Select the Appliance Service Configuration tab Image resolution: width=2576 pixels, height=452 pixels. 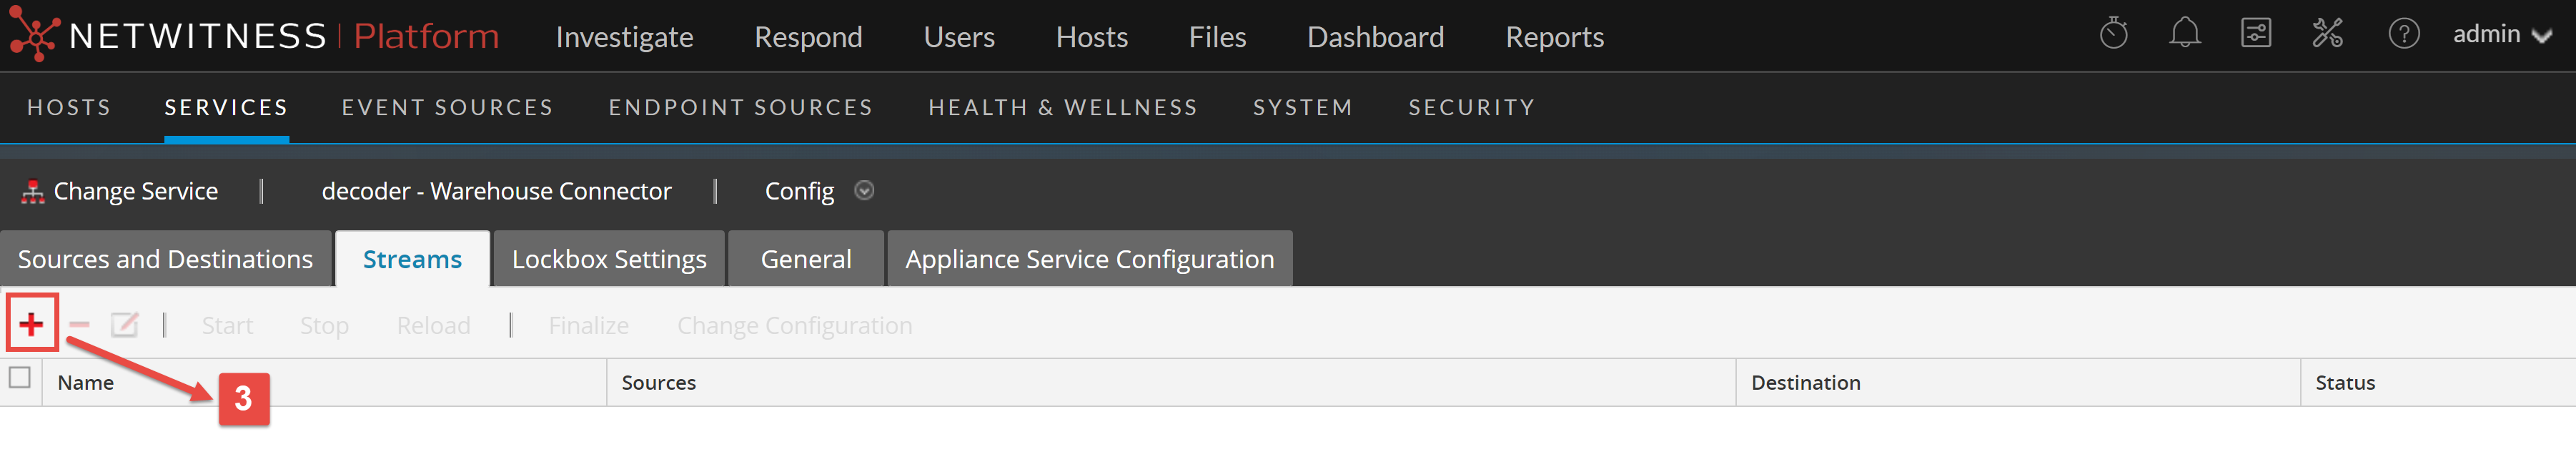pyautogui.click(x=1089, y=259)
